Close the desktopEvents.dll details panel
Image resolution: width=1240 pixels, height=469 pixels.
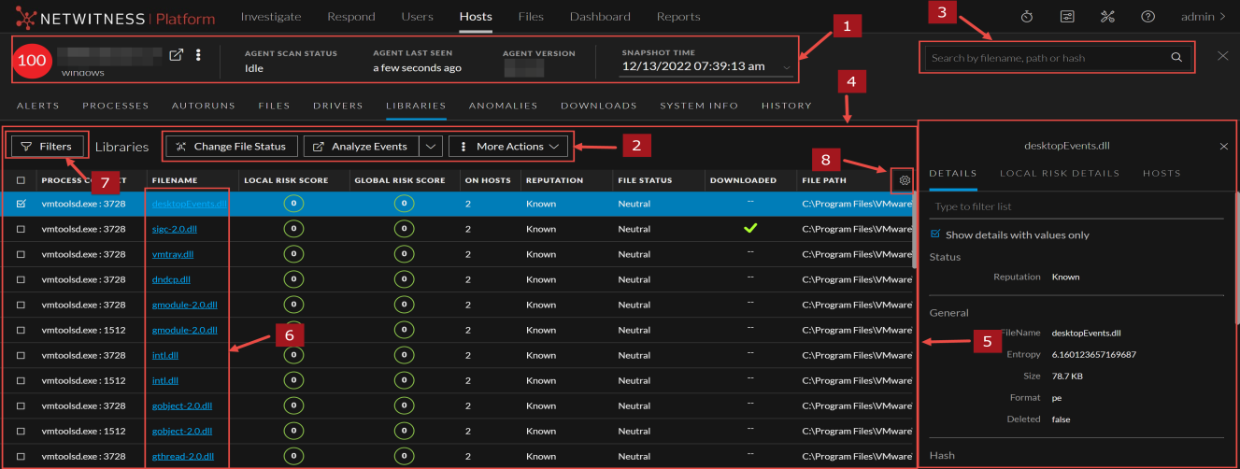[1224, 147]
